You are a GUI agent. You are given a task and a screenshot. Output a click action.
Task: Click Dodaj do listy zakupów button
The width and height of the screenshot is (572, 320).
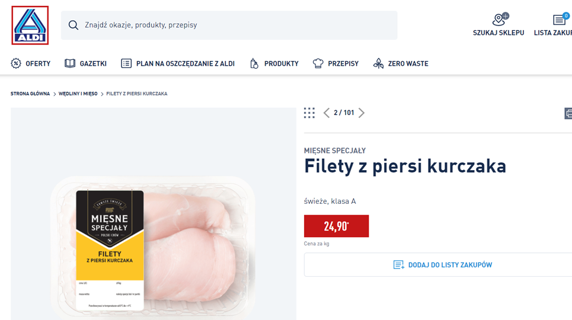click(x=442, y=265)
